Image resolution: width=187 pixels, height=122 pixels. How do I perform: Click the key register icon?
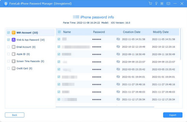(156, 3)
